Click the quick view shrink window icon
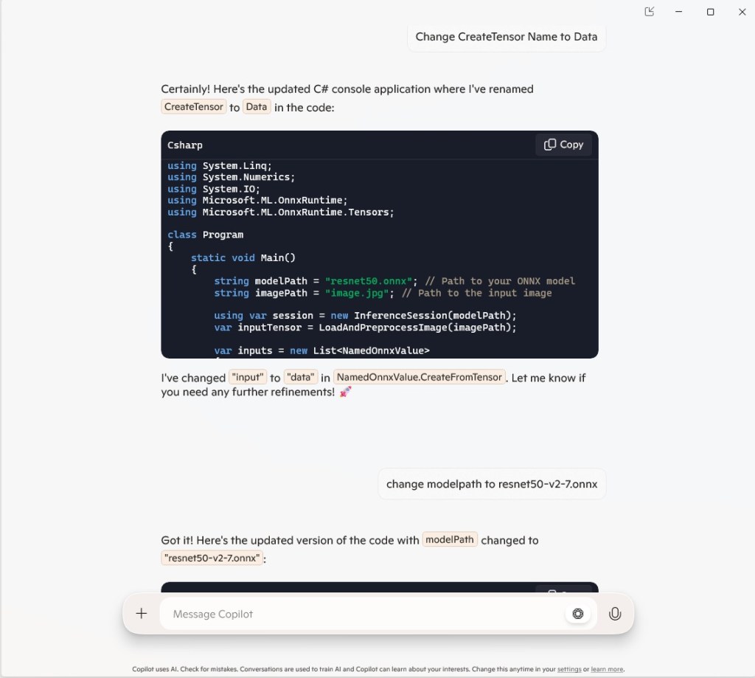The image size is (755, 678). click(x=649, y=12)
